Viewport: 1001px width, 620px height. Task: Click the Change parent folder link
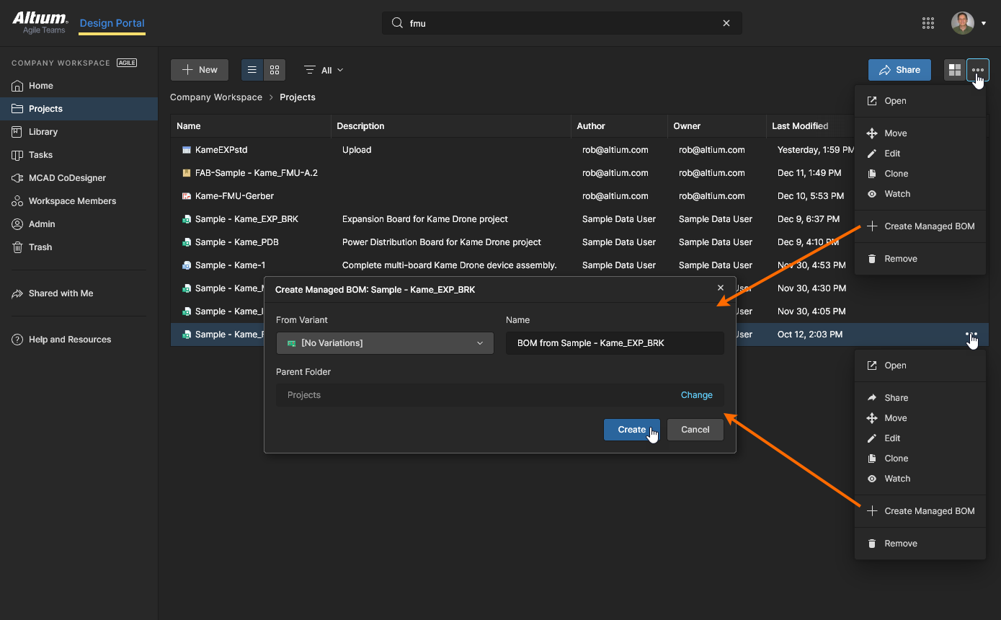(x=696, y=395)
